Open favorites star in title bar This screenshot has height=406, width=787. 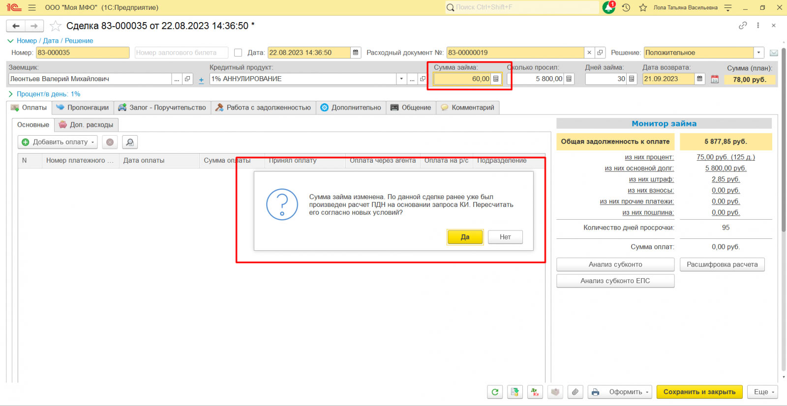coord(643,7)
